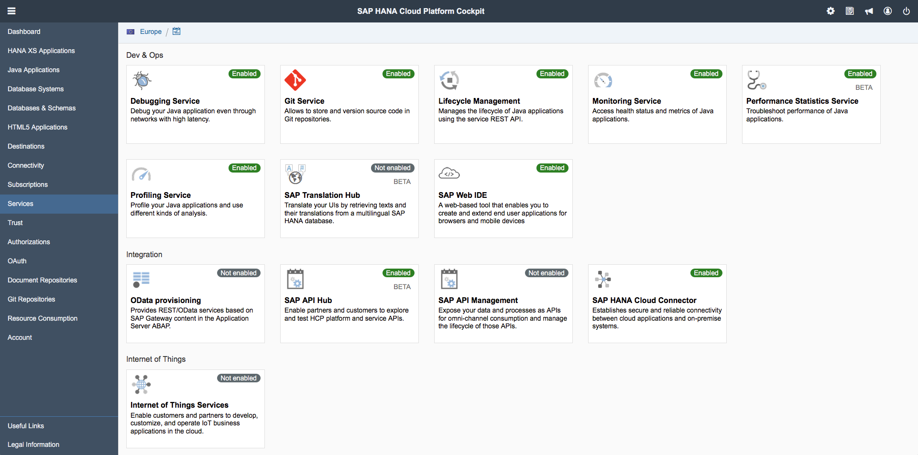Viewport: 918px width, 455px height.
Task: Open Lifecycle Management tile title
Action: (x=479, y=101)
